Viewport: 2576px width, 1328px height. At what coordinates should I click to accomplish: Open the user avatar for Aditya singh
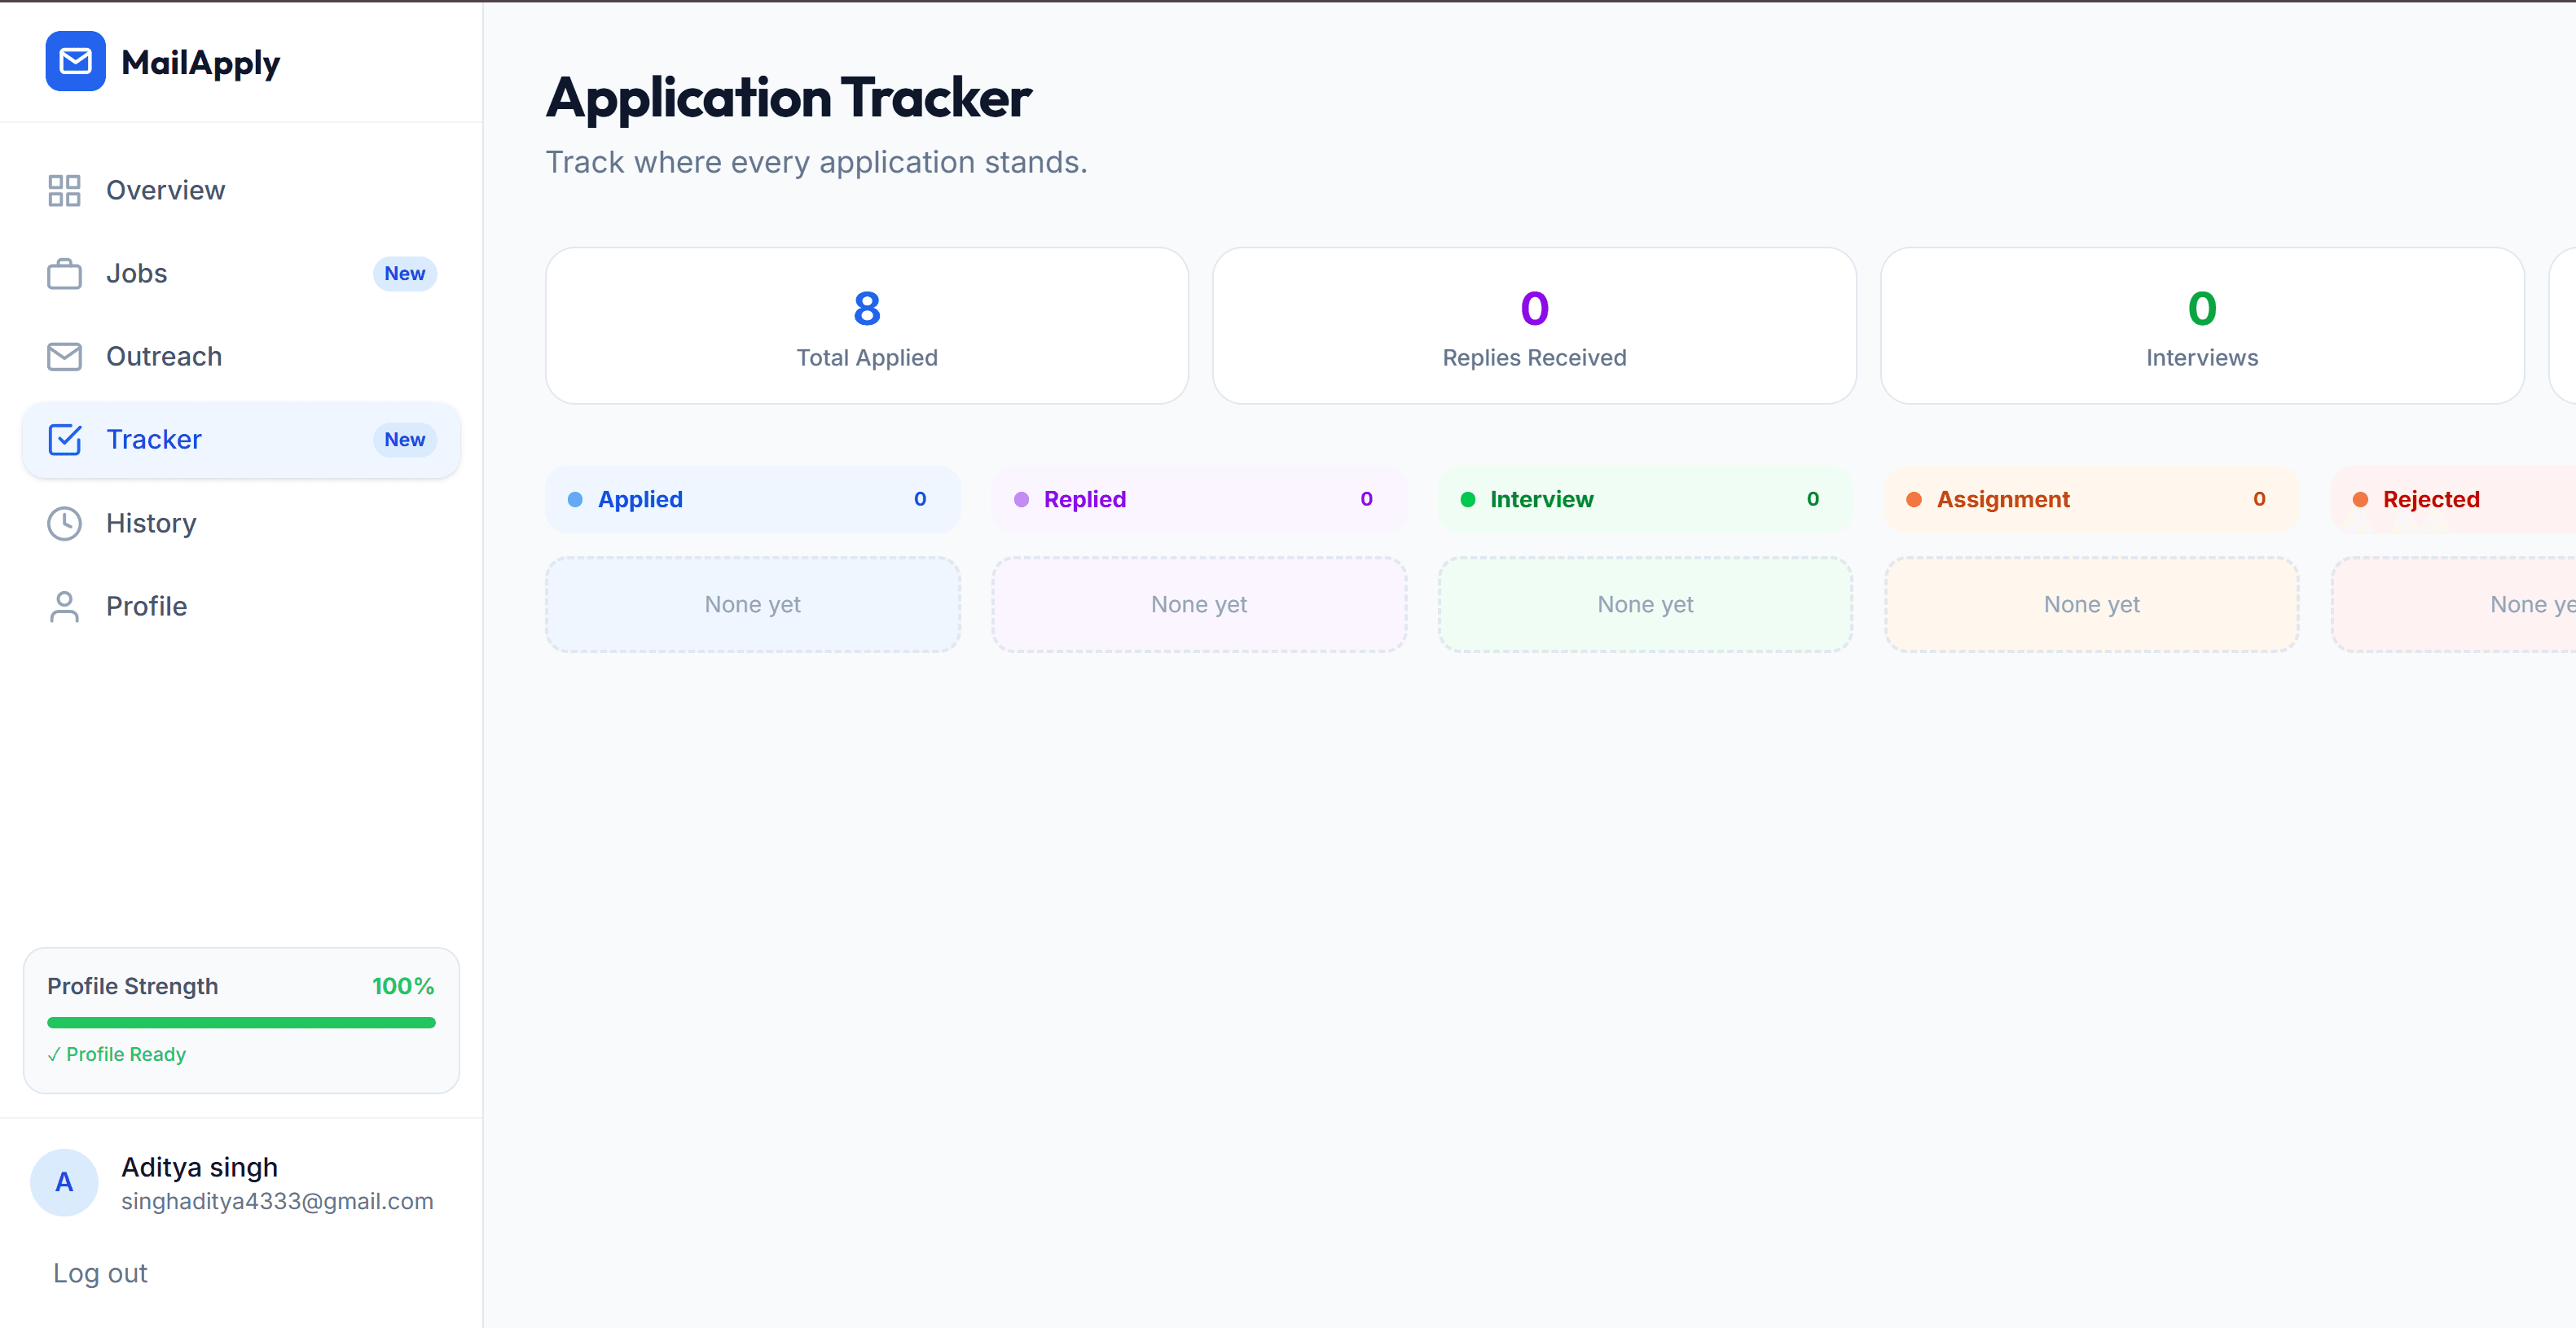coord(64,1182)
